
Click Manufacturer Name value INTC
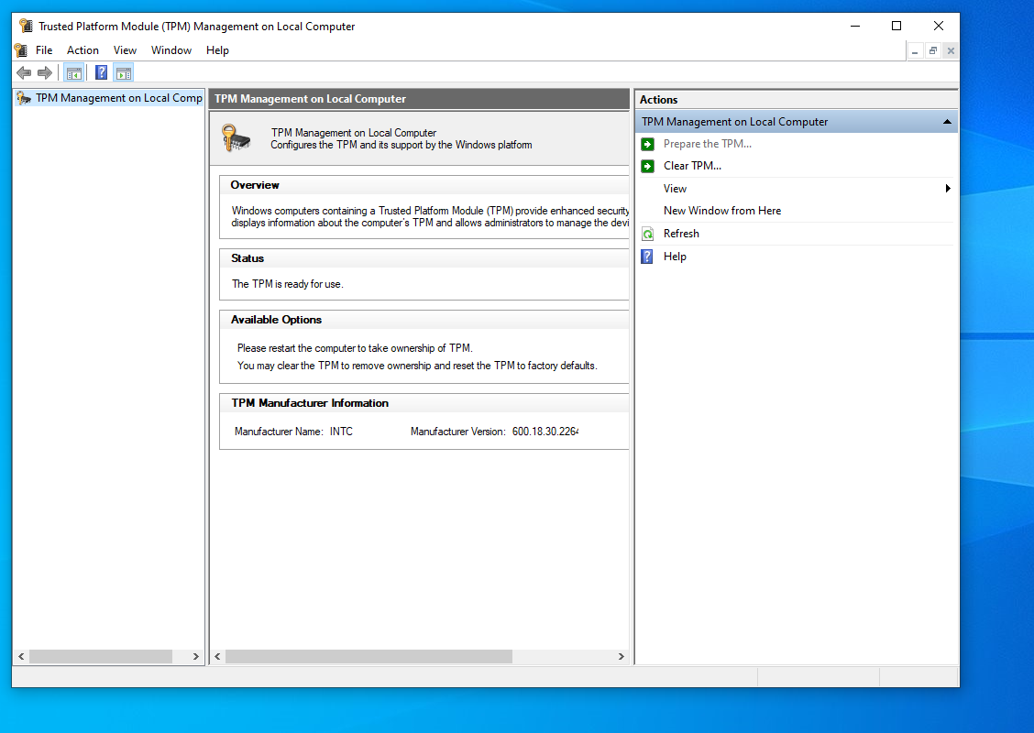pos(341,432)
